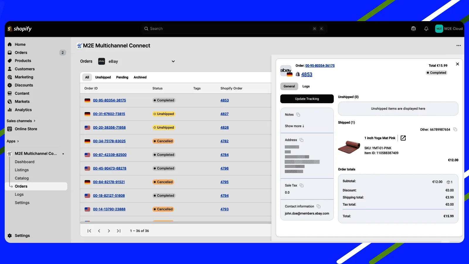Open Shopify order 4826 link
This screenshot has height=264, width=469.
tap(225, 128)
